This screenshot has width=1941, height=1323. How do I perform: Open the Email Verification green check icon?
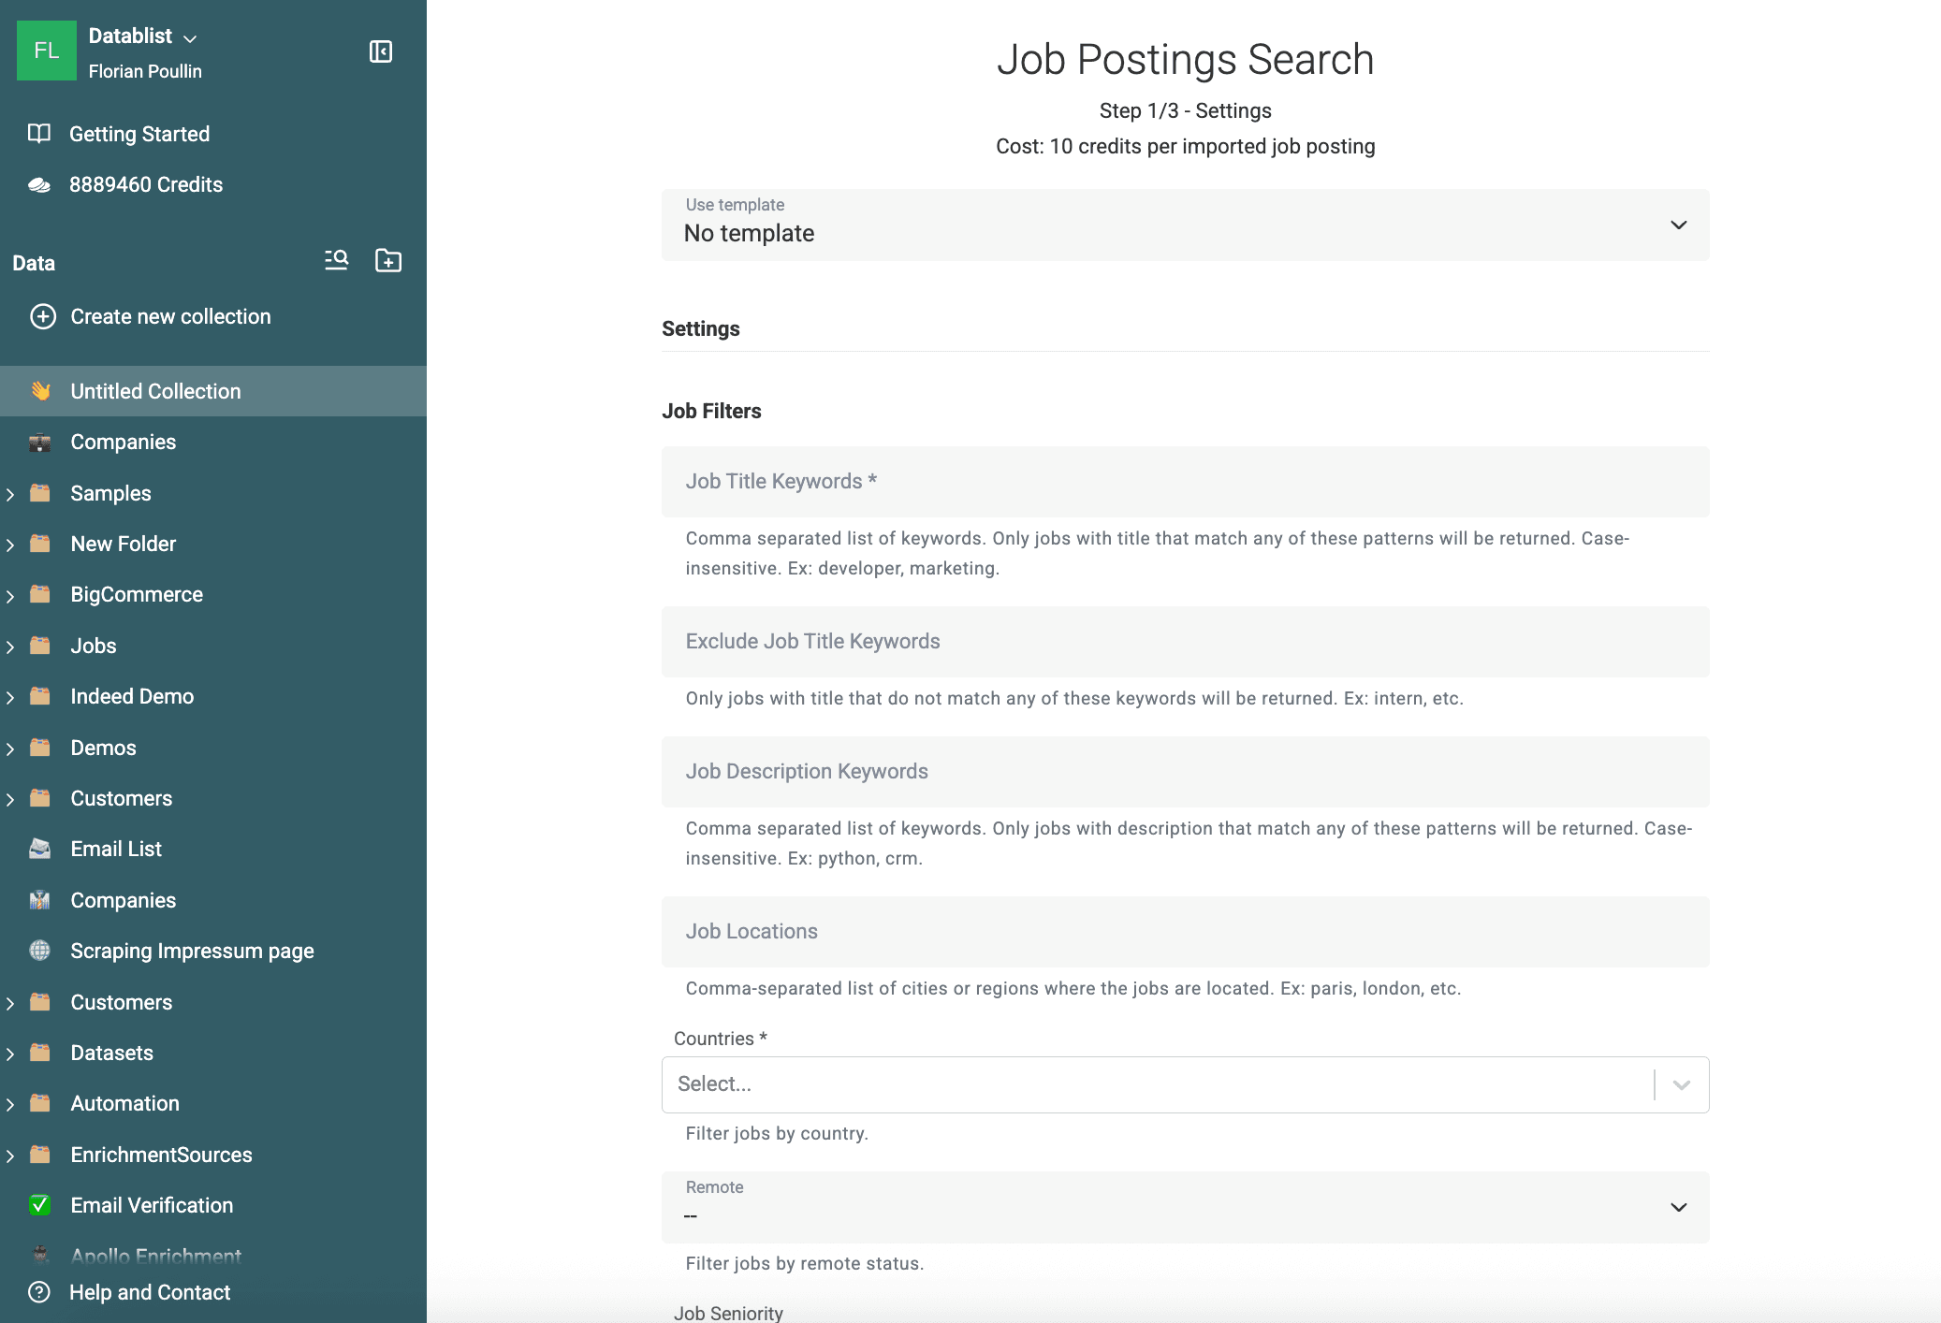coord(39,1205)
